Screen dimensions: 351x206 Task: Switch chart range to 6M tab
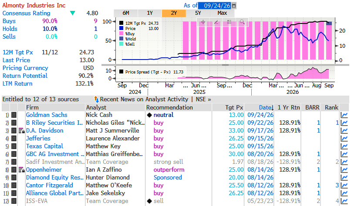[x=126, y=13]
